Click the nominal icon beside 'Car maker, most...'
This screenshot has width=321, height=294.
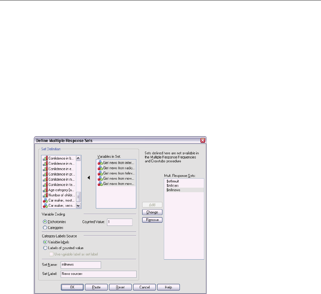point(45,201)
